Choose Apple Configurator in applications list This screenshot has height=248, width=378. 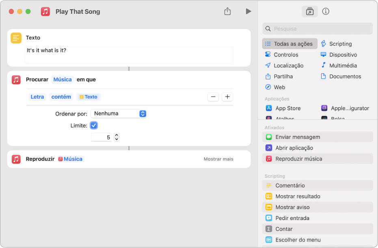pyautogui.click(x=345, y=108)
